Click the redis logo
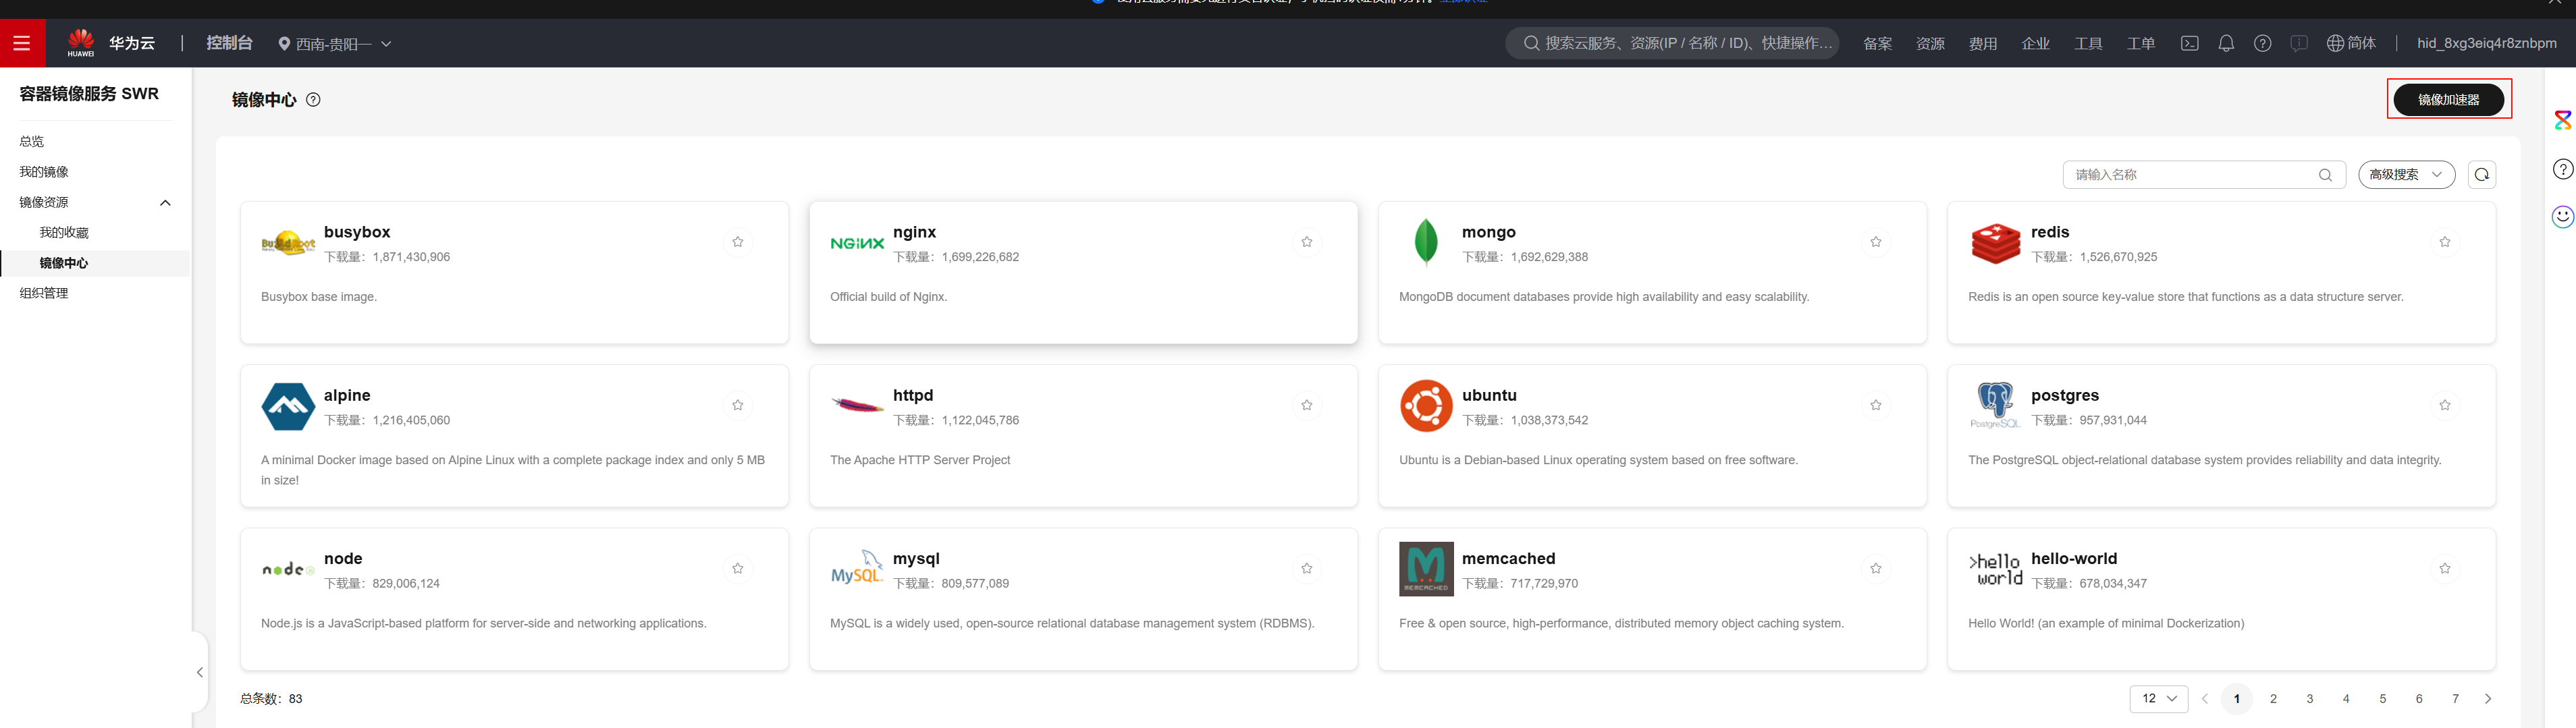Image resolution: width=2576 pixels, height=728 pixels. (1995, 243)
